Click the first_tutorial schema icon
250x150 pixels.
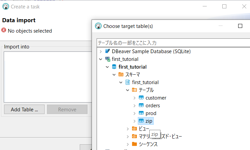128,82
